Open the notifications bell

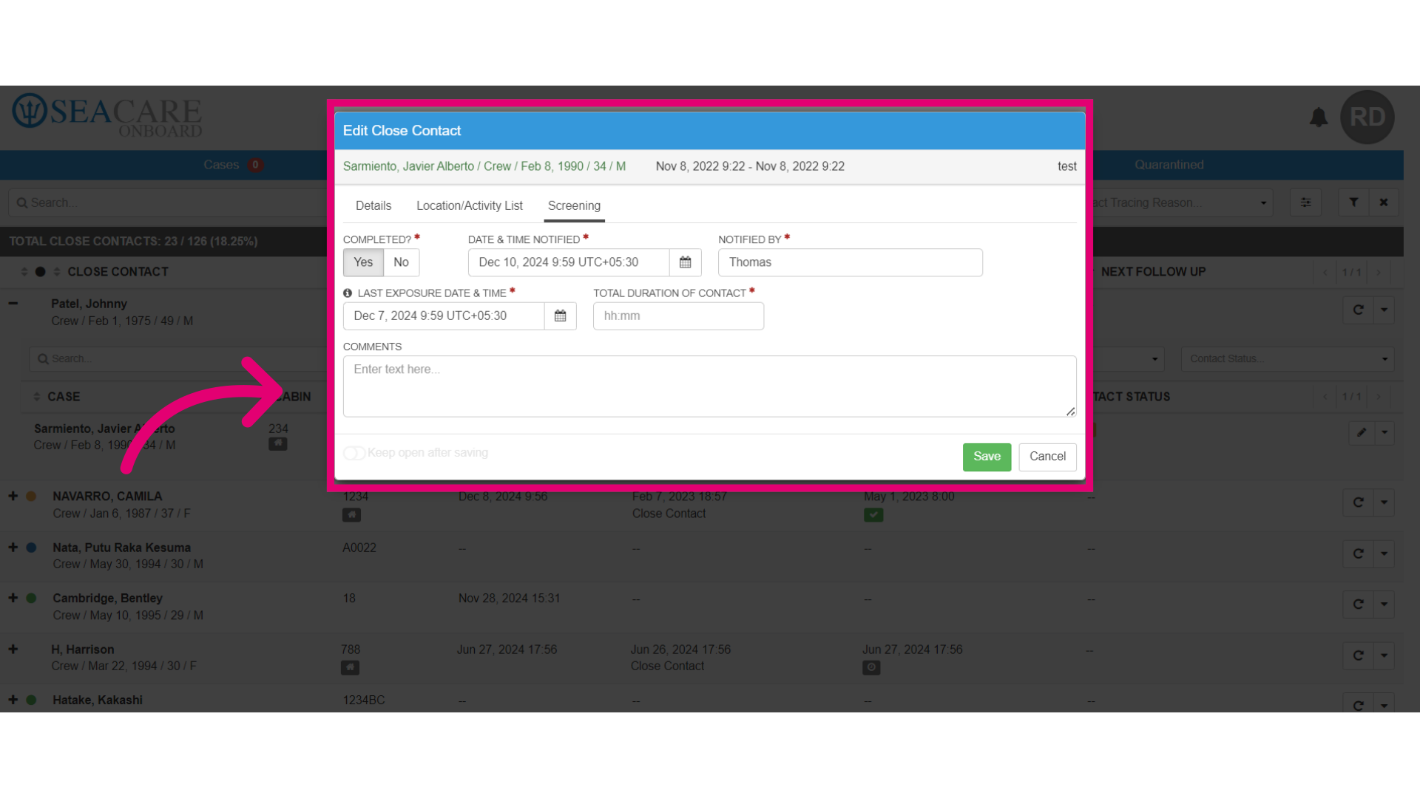[1318, 117]
